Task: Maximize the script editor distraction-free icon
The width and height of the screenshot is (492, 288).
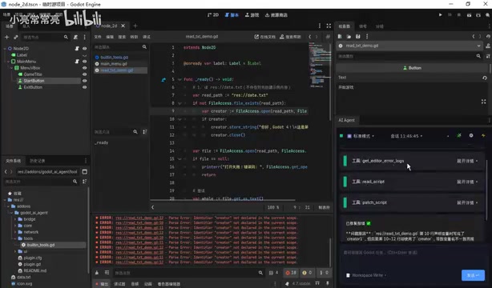Action: pos(329,26)
